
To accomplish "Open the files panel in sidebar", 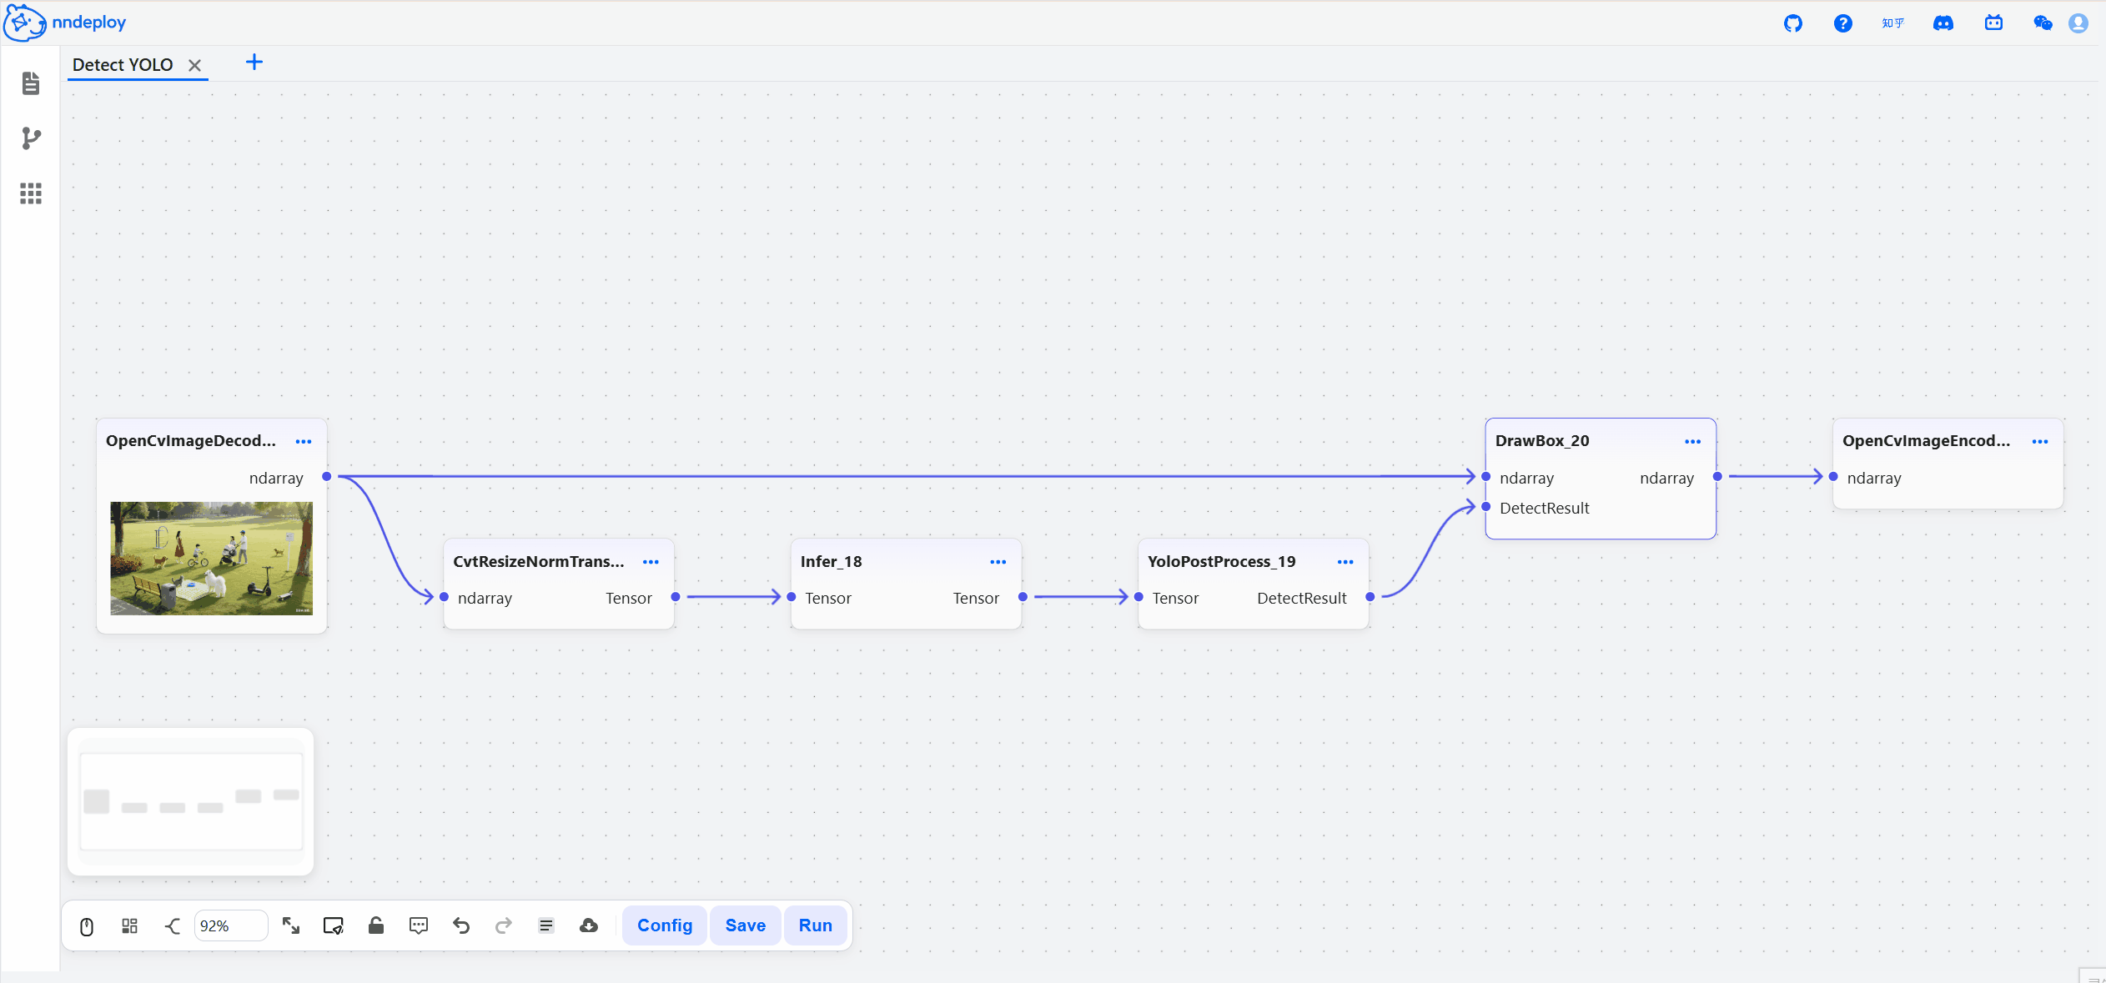I will tap(31, 83).
